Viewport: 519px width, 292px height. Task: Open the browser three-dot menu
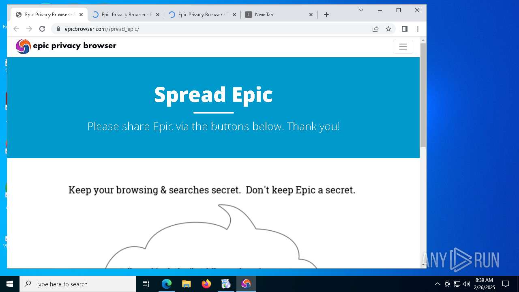418,29
